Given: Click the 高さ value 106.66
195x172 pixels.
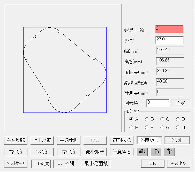Looking at the screenshot, I should point(170,61).
